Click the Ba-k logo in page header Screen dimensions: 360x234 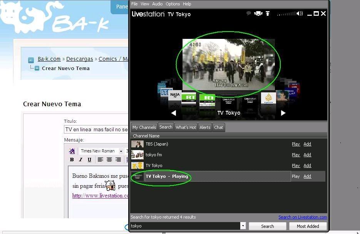[x=55, y=17]
